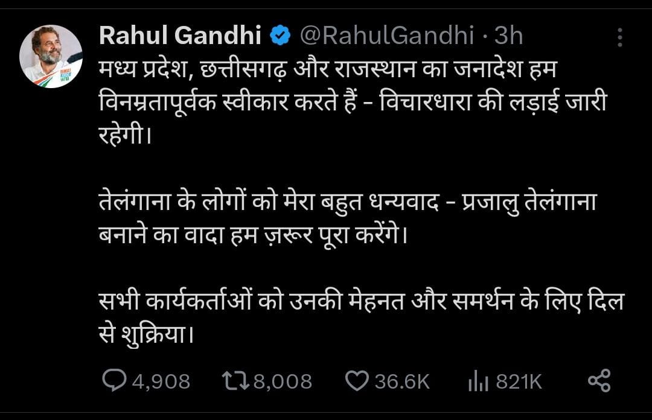Click the 3h timestamp

click(x=508, y=37)
